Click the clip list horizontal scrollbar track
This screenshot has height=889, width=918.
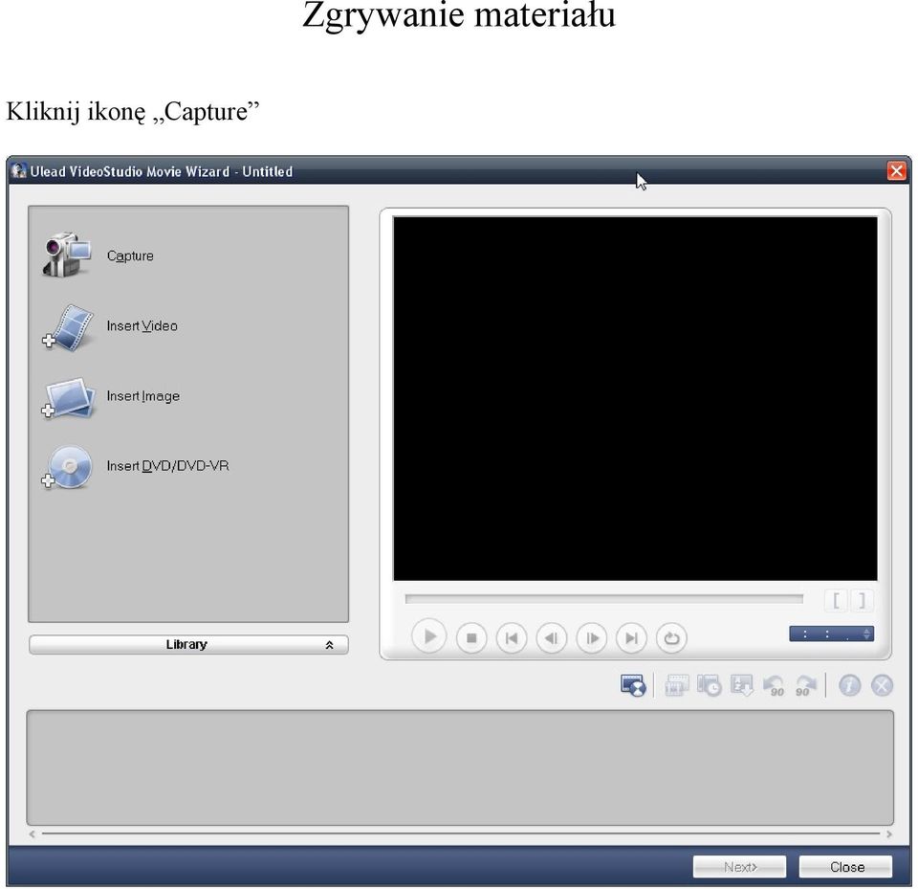pos(461,833)
